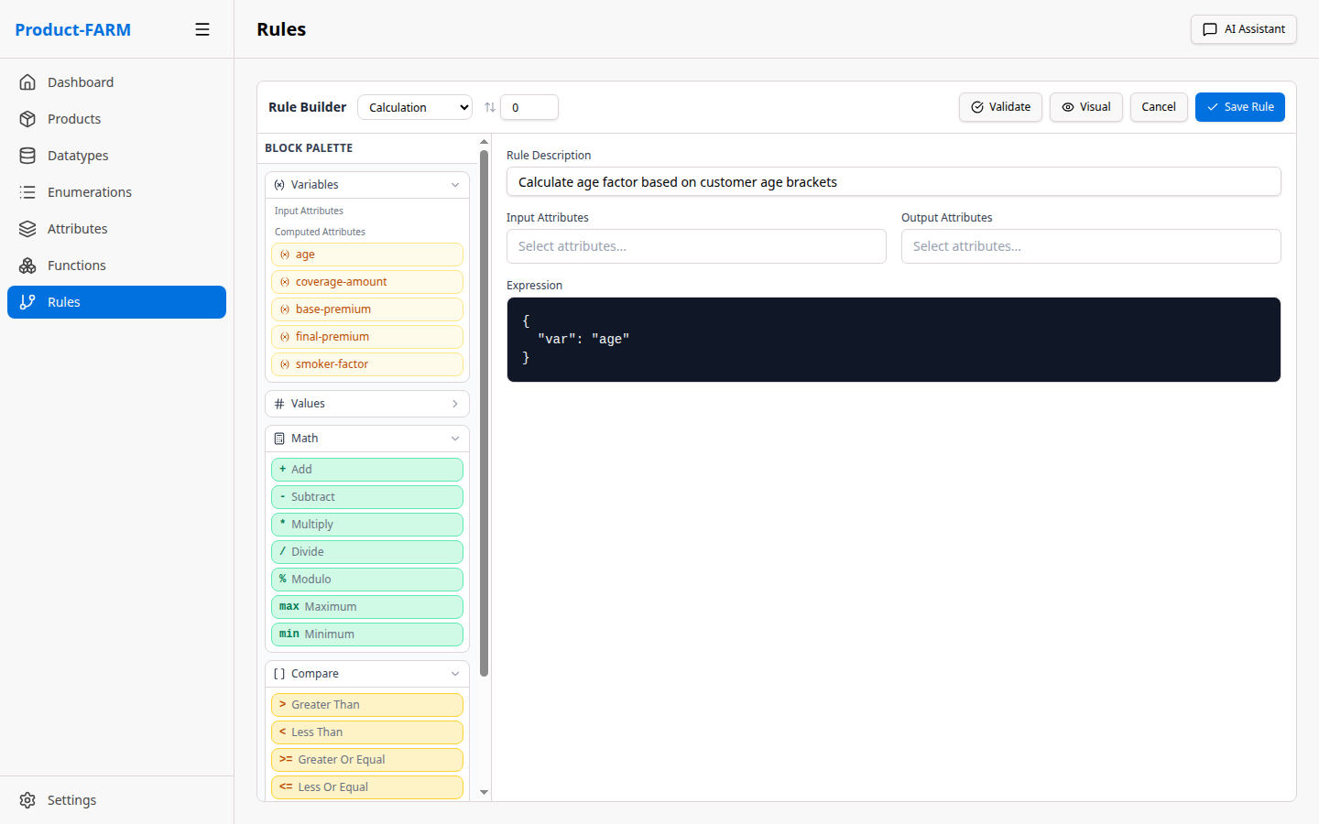Image resolution: width=1319 pixels, height=824 pixels.
Task: Click the Visual eye preview icon
Action: tap(1067, 107)
